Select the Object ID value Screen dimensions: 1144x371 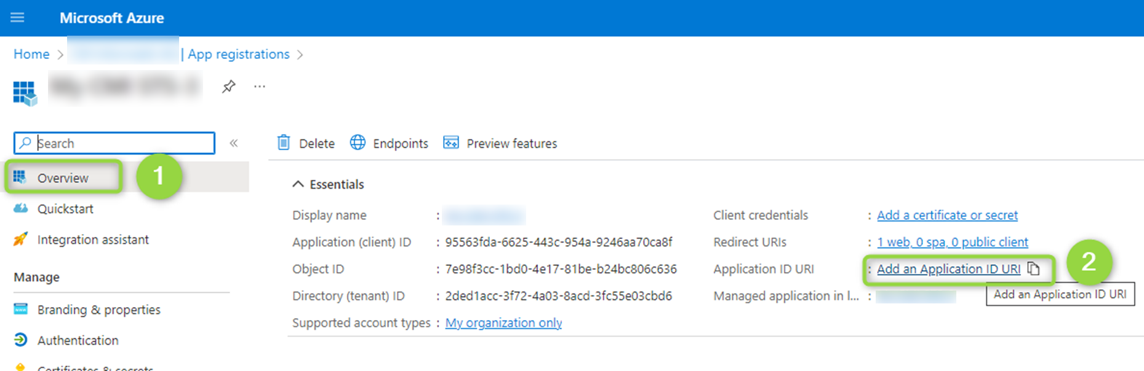click(x=561, y=269)
